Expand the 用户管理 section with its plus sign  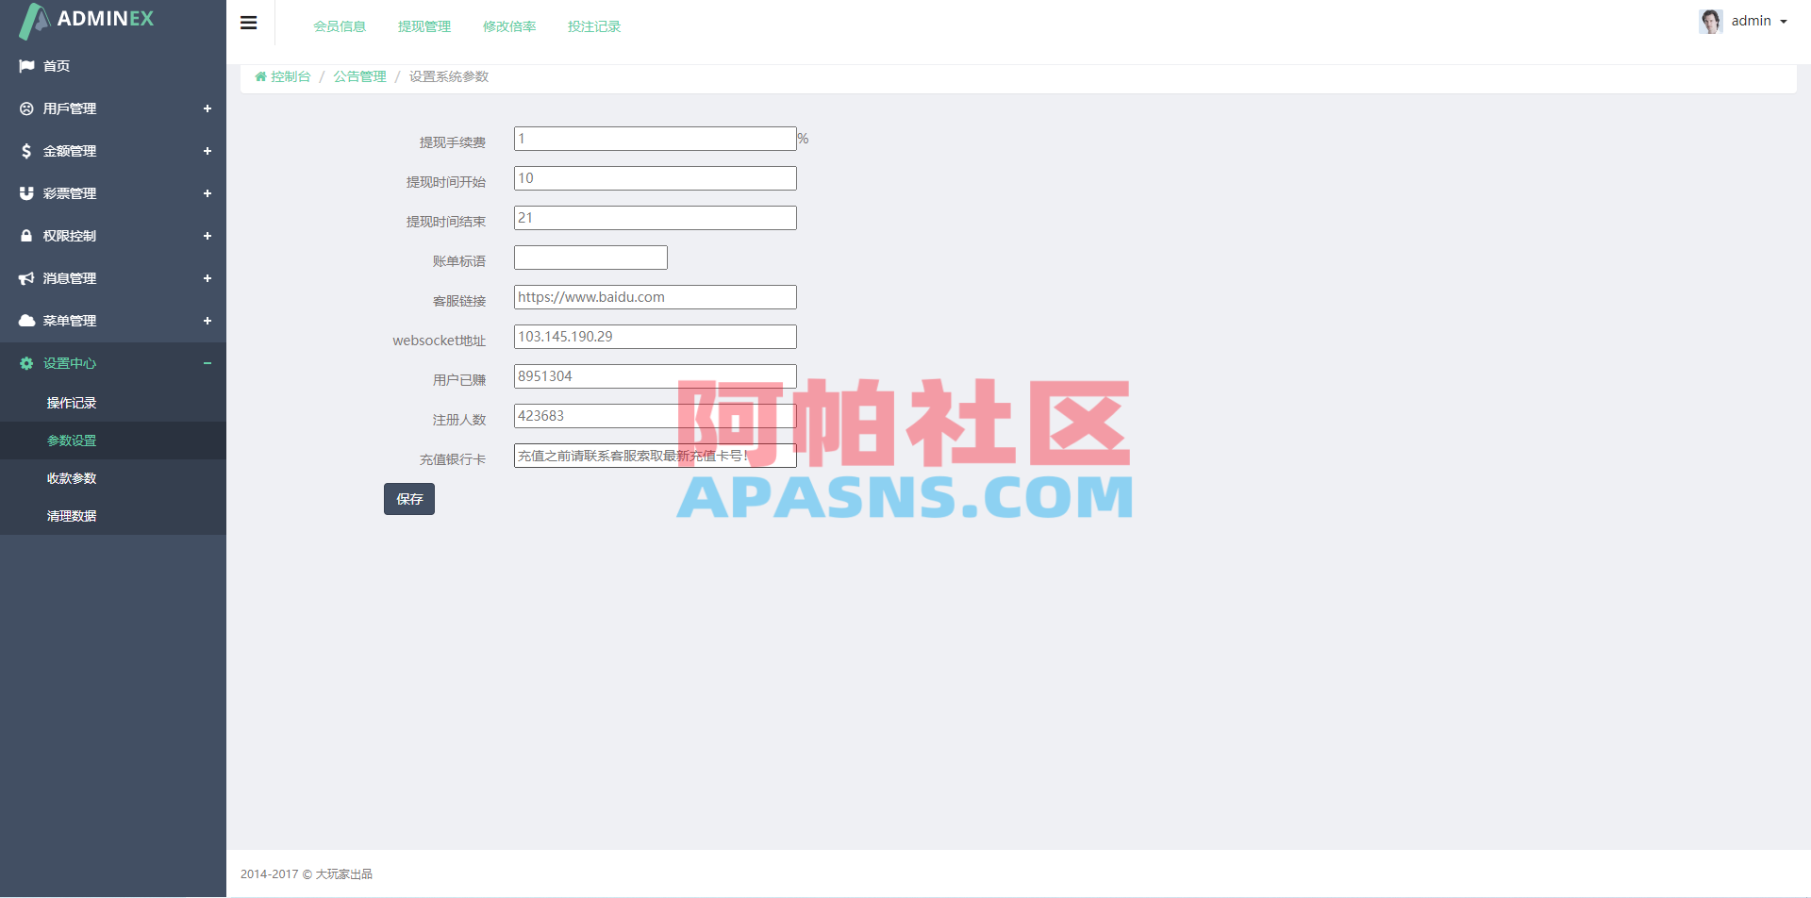(x=208, y=108)
